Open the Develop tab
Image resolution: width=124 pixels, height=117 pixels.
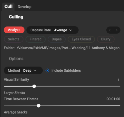click(24, 7)
